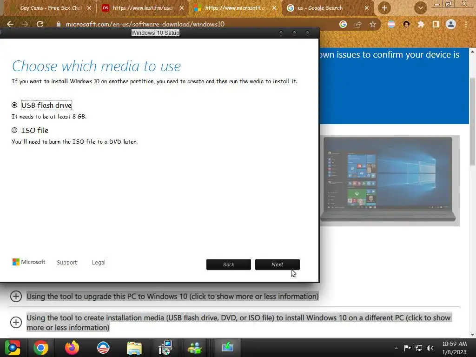476x357 pixels.
Task: Switch to the microsoft.com browser tab
Action: (x=235, y=8)
